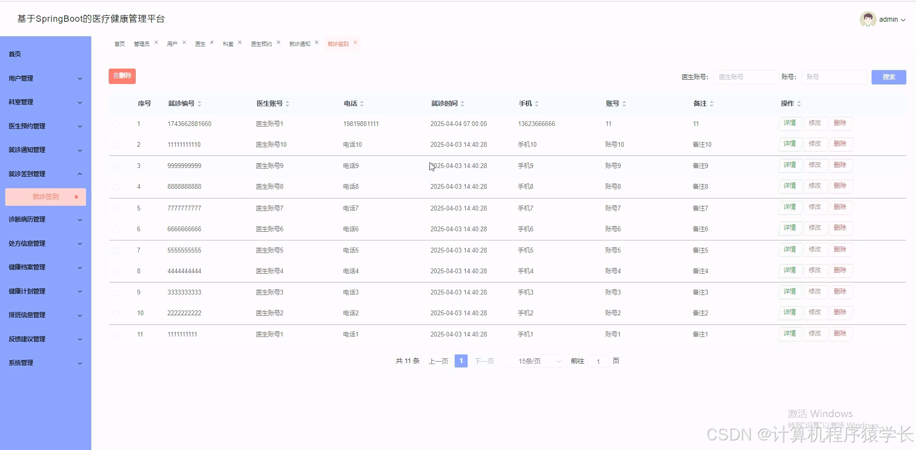916x450 pixels.
Task: Check the checkbox for row 1
Action: pos(116,124)
